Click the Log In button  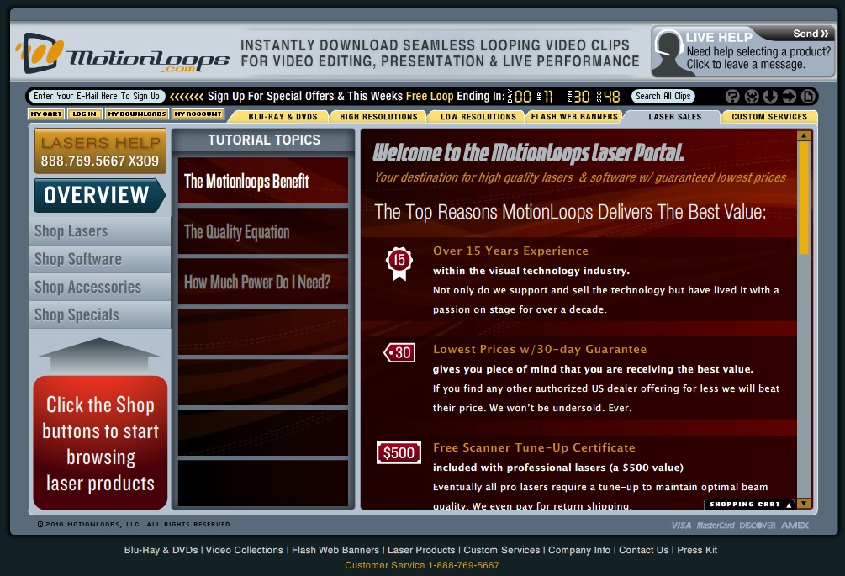pos(85,114)
